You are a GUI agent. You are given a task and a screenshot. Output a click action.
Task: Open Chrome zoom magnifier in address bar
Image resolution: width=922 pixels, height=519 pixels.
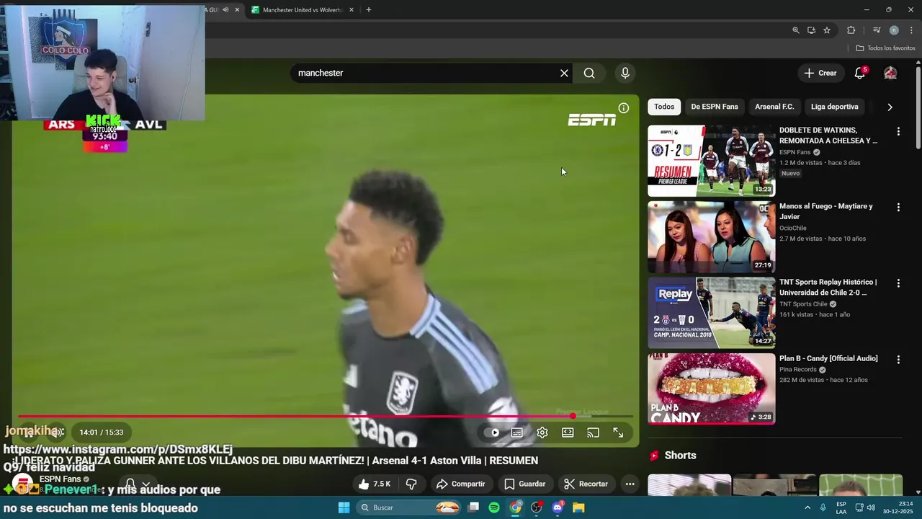coord(796,30)
